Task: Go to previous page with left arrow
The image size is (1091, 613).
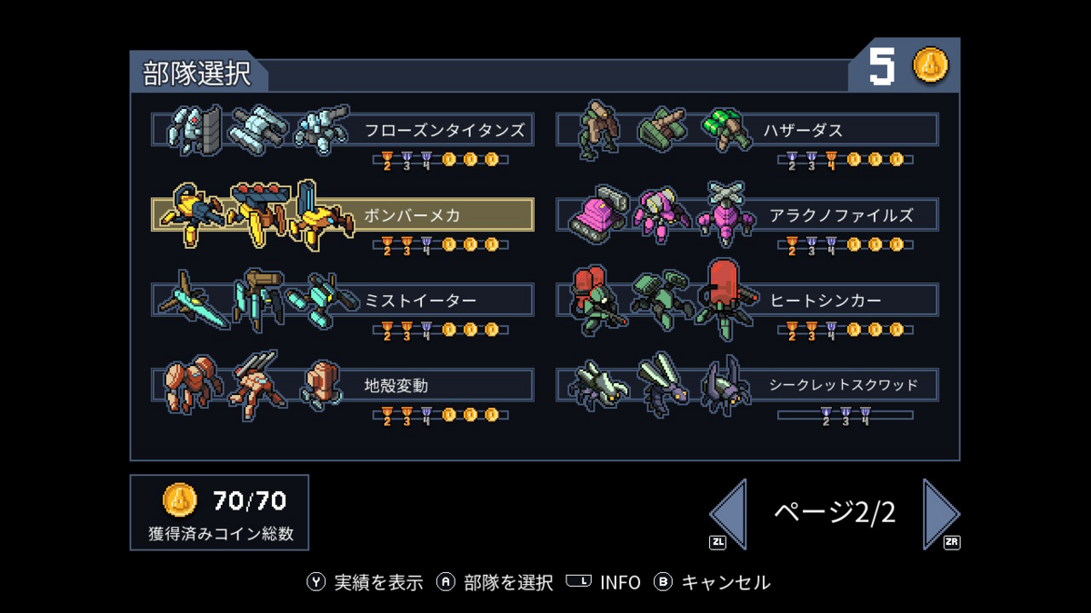Action: coord(728,513)
